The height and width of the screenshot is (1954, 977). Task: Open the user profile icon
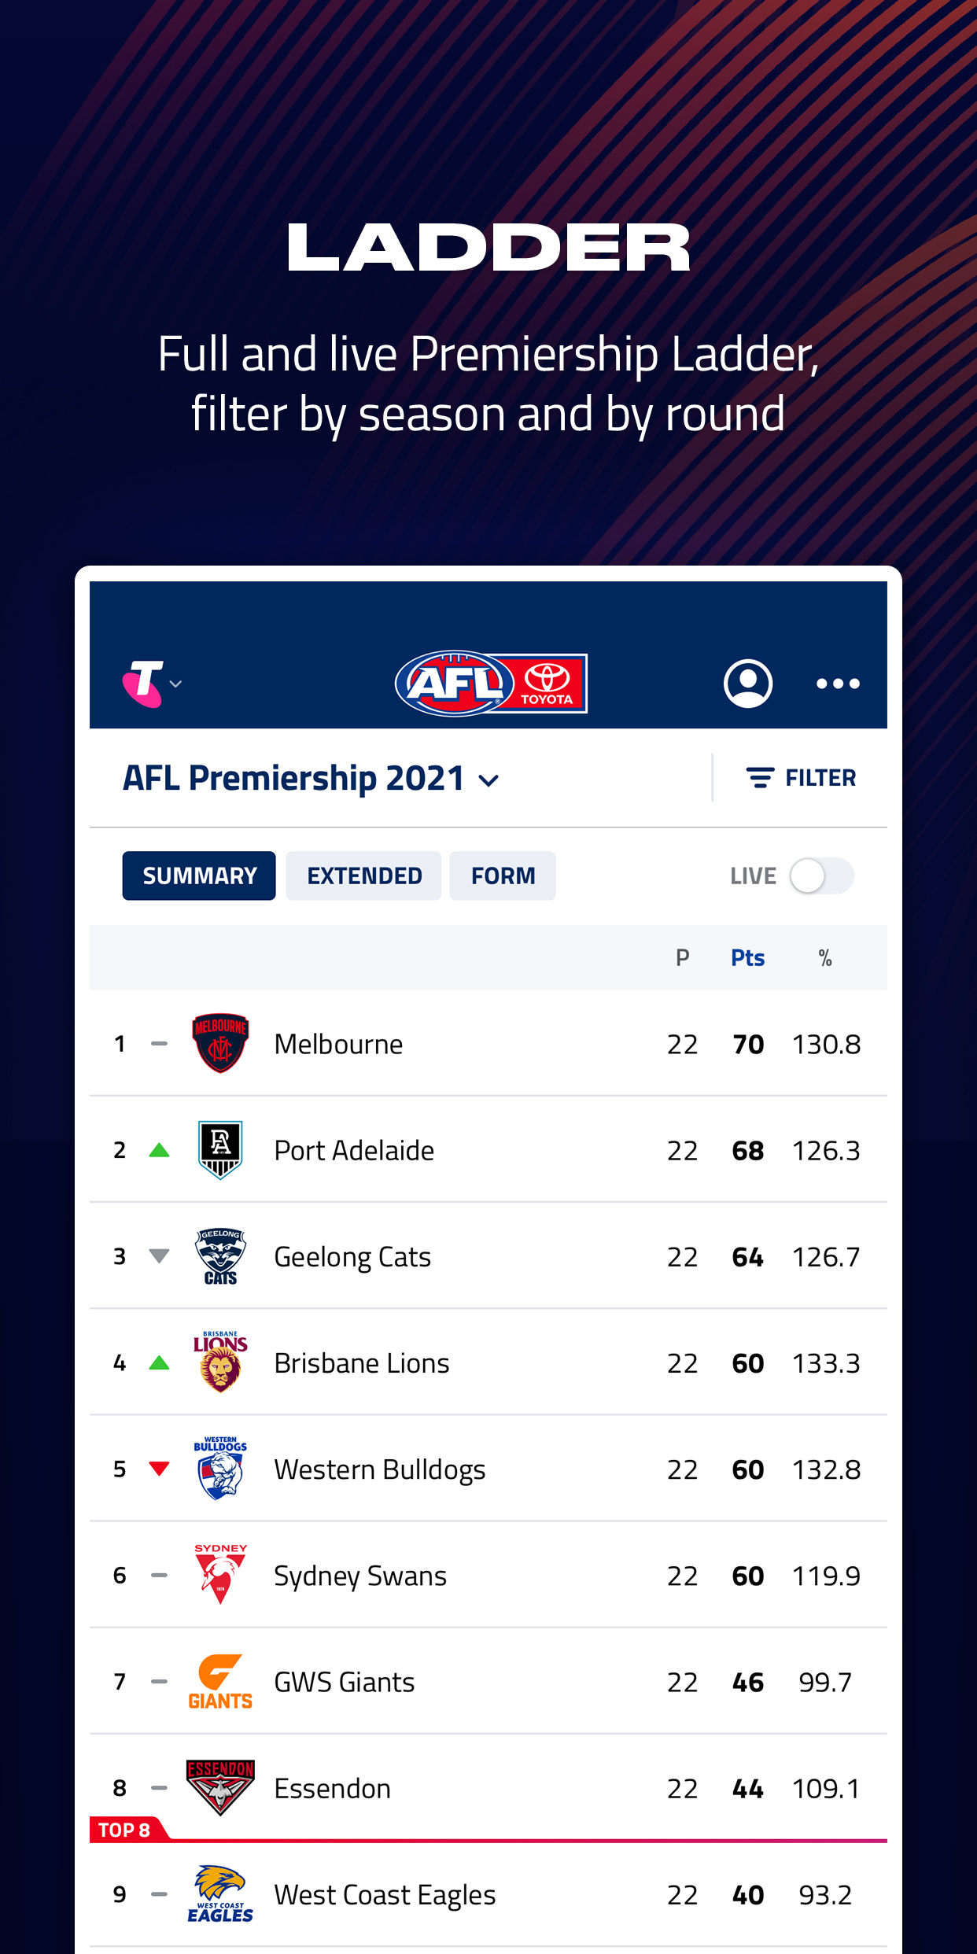click(747, 683)
